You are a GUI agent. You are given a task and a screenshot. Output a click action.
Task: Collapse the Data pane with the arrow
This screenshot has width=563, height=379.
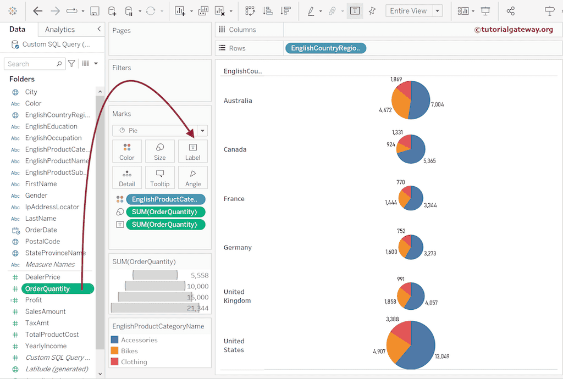click(x=99, y=29)
